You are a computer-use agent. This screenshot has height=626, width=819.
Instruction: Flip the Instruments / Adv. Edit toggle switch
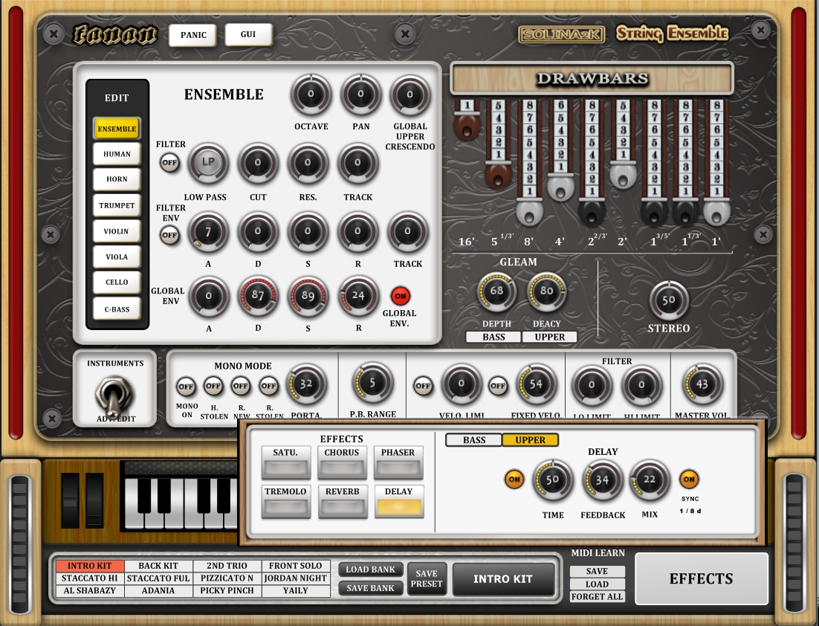(114, 397)
